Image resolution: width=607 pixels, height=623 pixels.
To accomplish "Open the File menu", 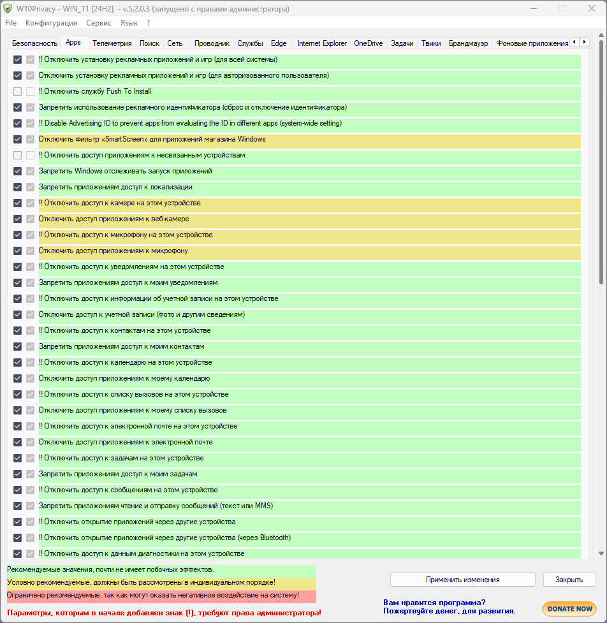I will click(x=11, y=23).
